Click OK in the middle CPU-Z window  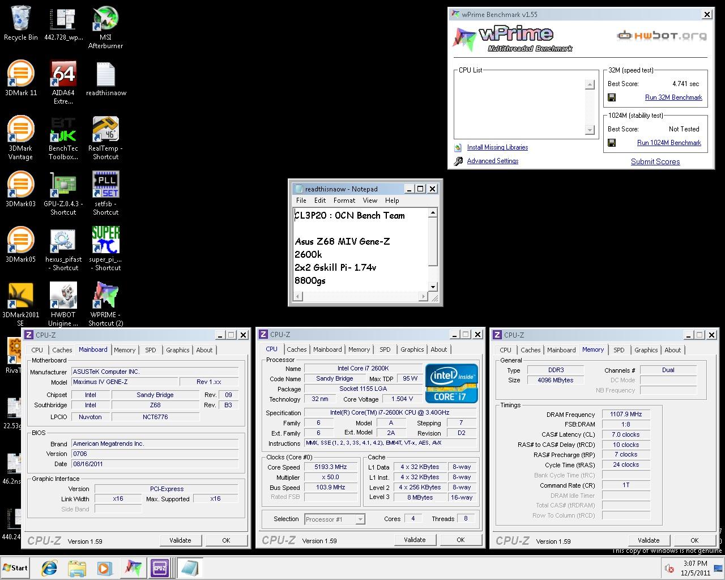[x=460, y=540]
